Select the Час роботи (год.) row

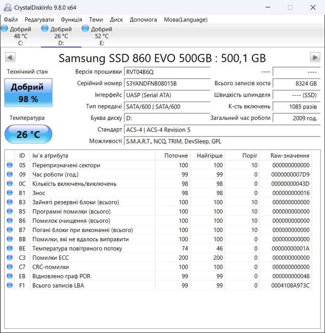[x=158, y=175]
